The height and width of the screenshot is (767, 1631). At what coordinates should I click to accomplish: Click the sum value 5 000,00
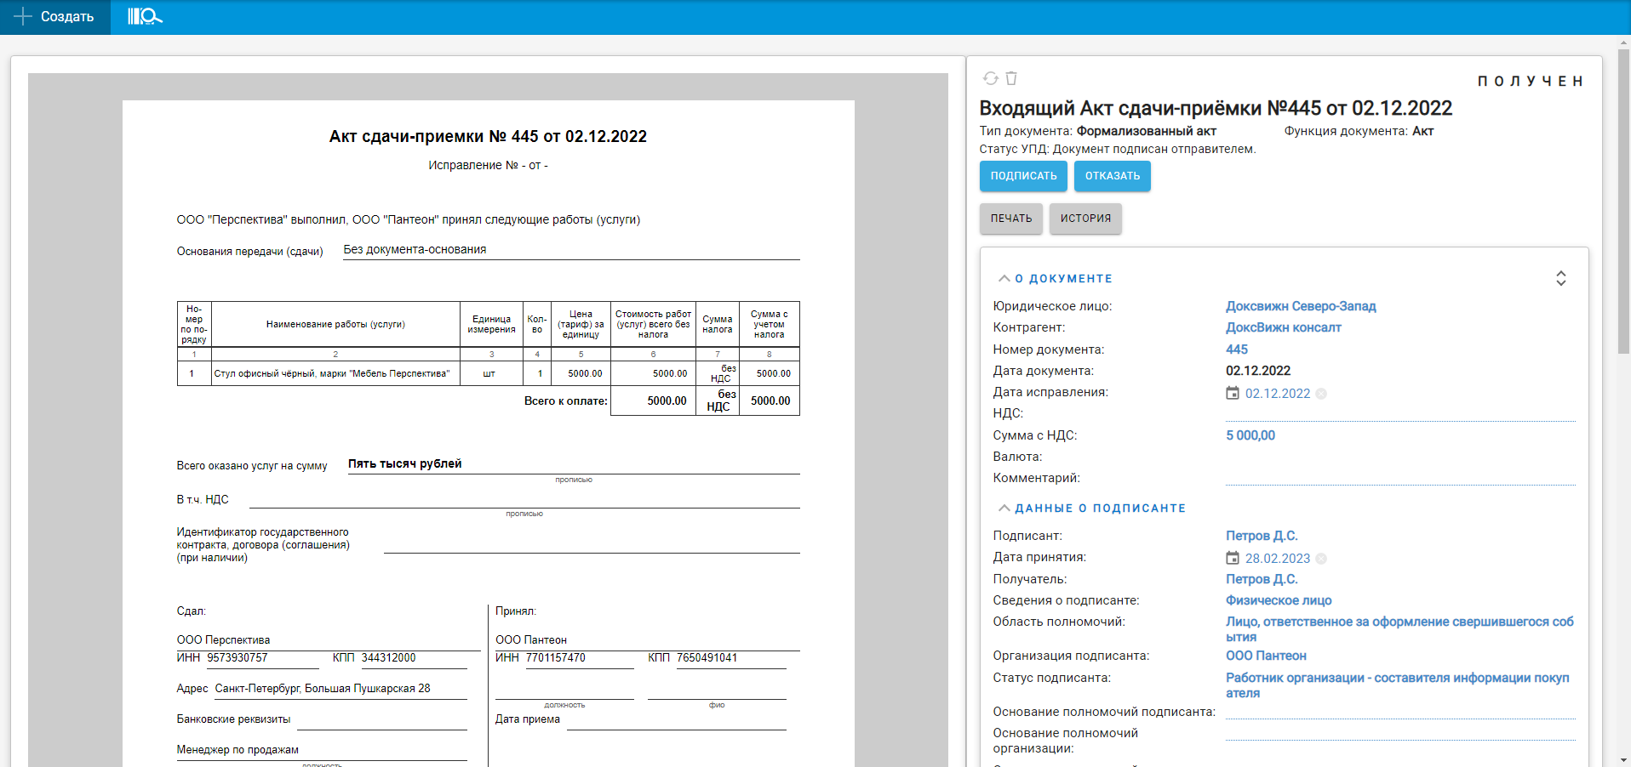pyautogui.click(x=1250, y=435)
